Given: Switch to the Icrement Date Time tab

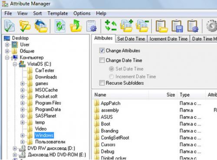Looking at the screenshot, I should (168, 39).
